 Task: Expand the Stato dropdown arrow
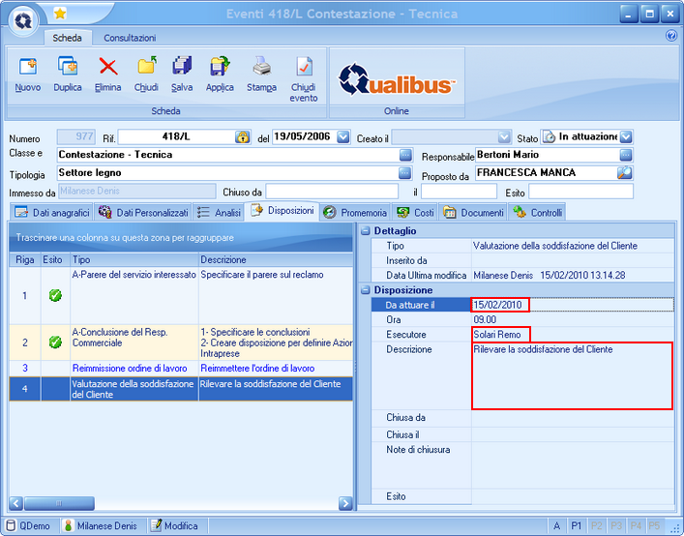tap(626, 137)
